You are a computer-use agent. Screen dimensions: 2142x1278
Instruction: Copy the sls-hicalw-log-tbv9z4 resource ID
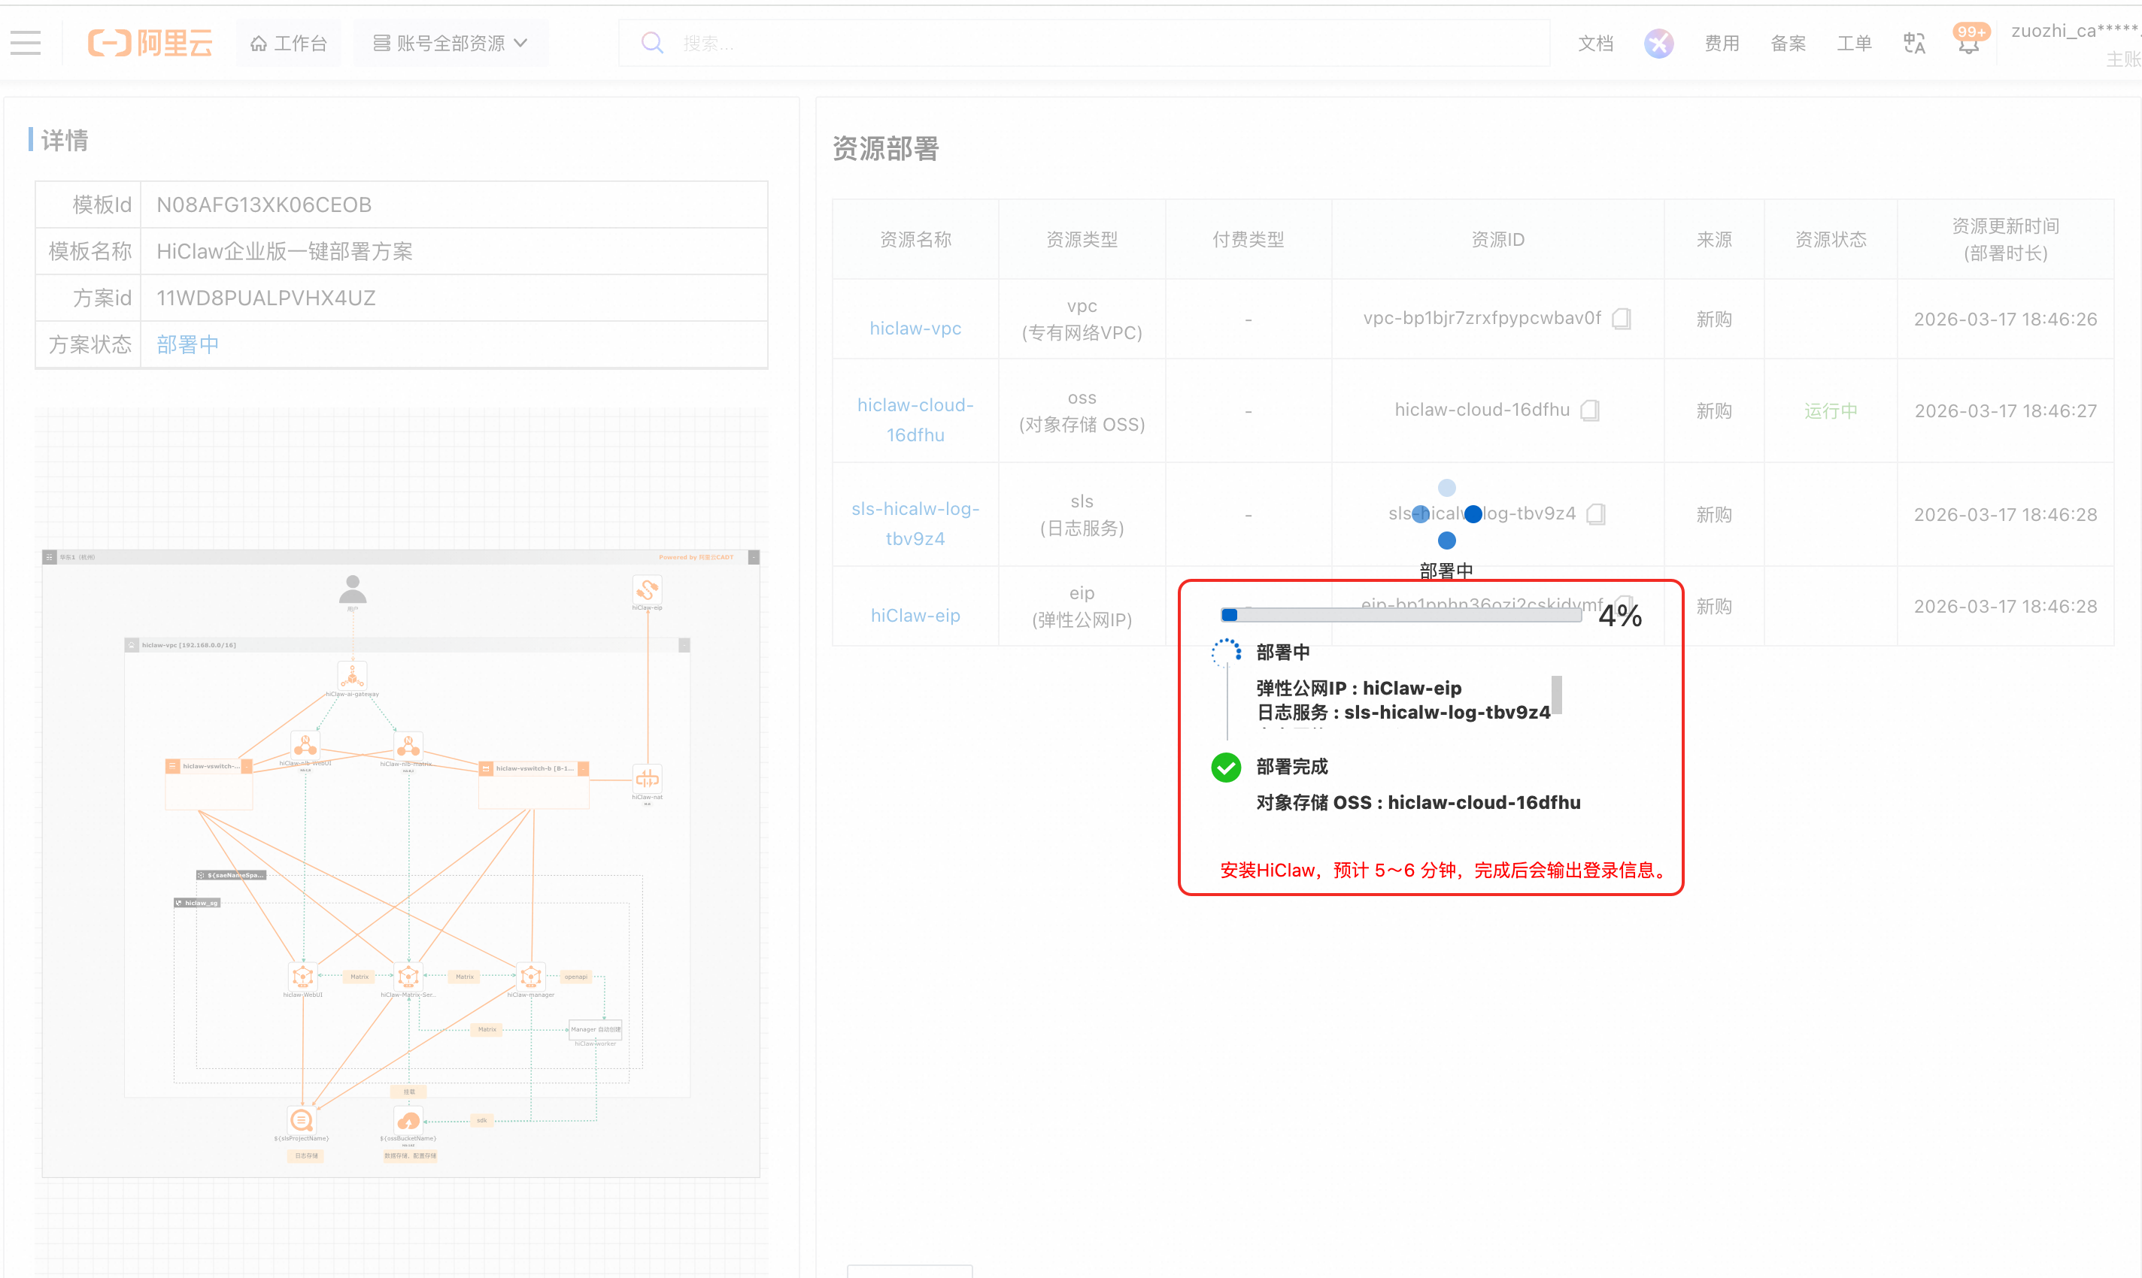pos(1596,514)
